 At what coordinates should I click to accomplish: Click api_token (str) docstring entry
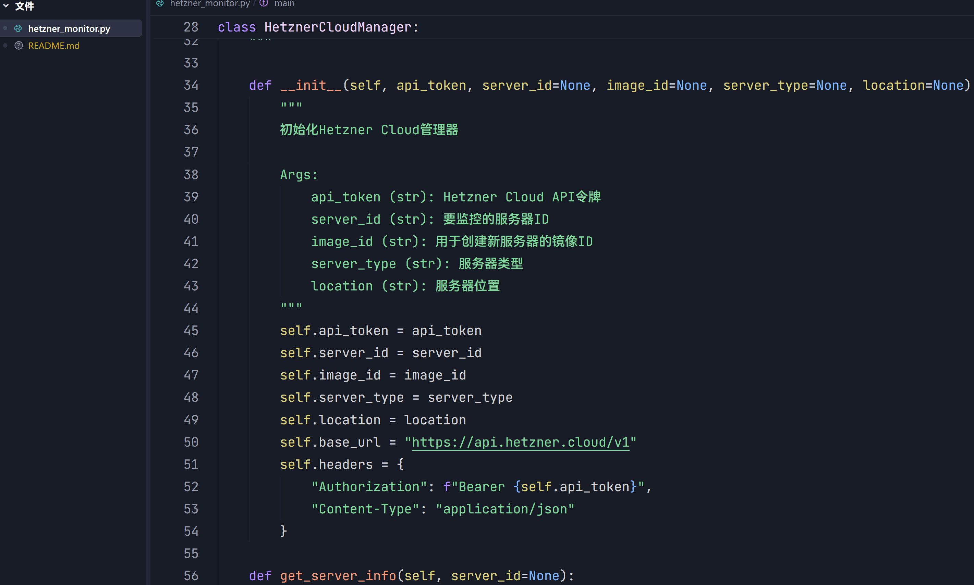point(456,197)
